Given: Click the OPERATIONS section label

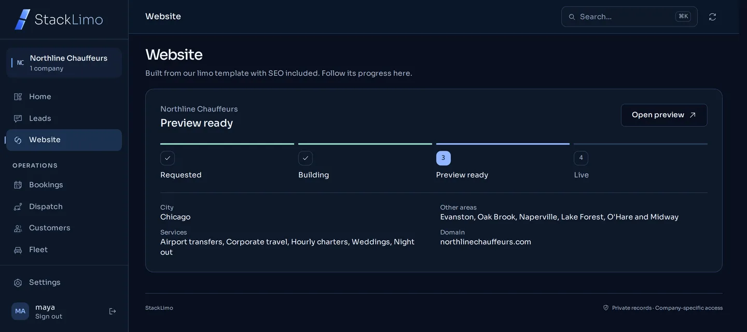Looking at the screenshot, I should 35,165.
